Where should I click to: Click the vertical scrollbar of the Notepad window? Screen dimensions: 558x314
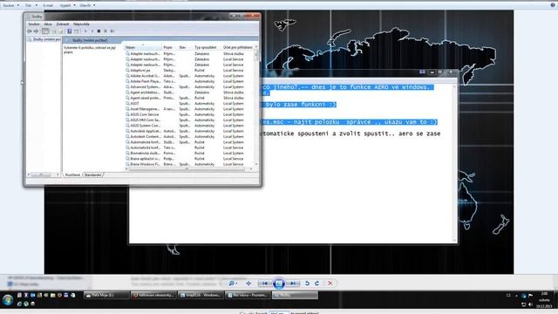[454, 163]
